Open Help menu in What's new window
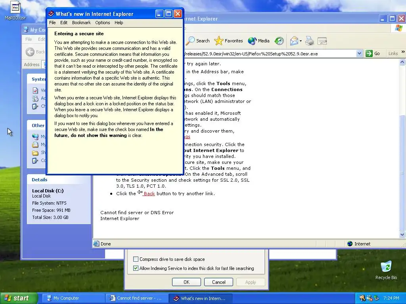 (x=119, y=23)
